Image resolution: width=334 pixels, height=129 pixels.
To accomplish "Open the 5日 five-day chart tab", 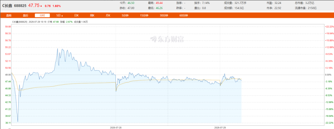I will coord(58,16).
